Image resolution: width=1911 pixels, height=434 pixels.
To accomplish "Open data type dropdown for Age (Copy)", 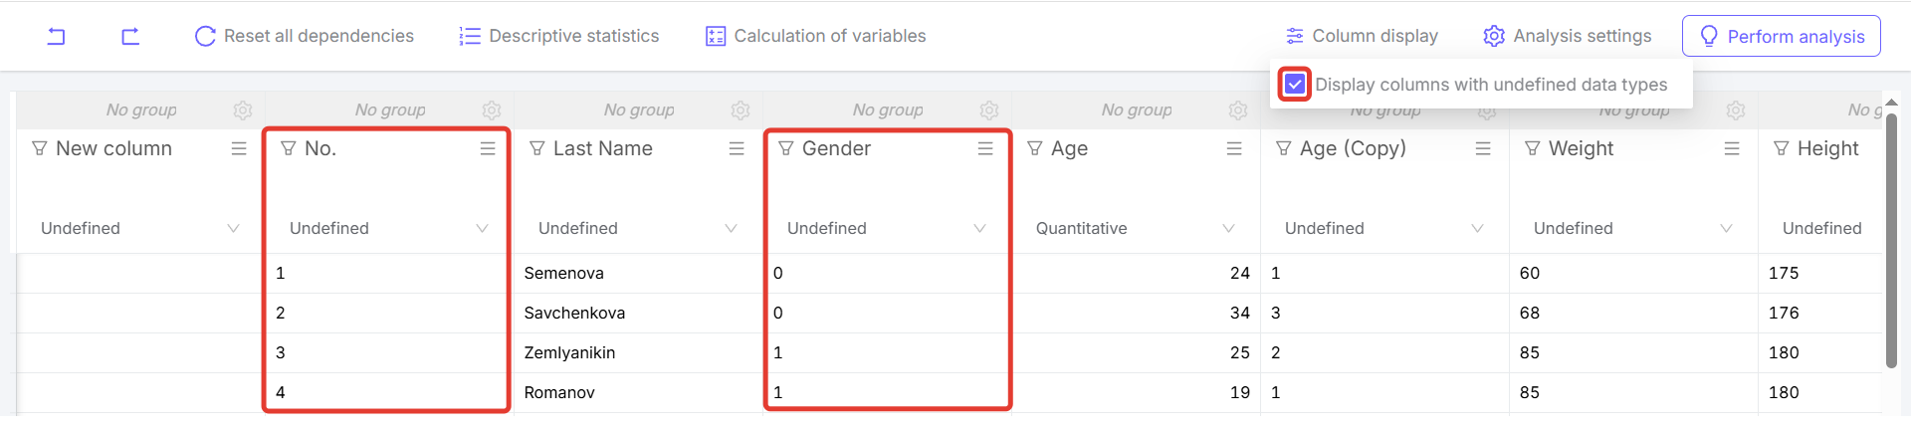I will click(1477, 228).
